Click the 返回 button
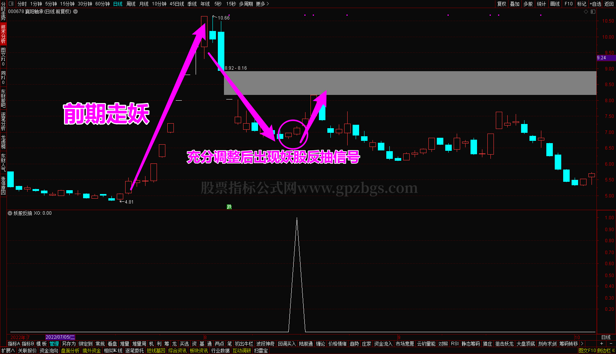This screenshot has width=616, height=354. pyautogui.click(x=609, y=4)
